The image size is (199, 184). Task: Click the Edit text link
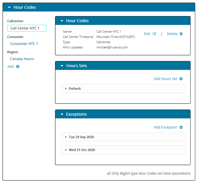(147, 34)
